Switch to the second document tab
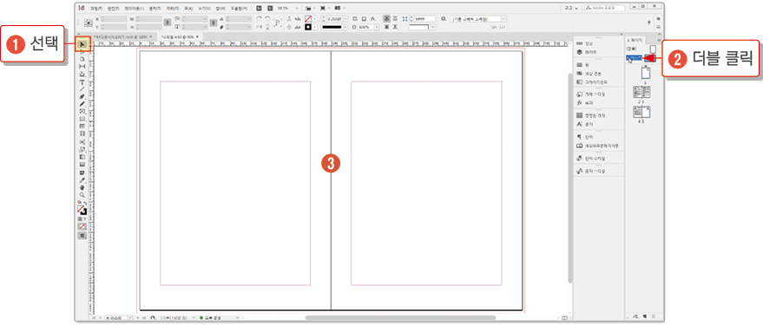 point(180,36)
